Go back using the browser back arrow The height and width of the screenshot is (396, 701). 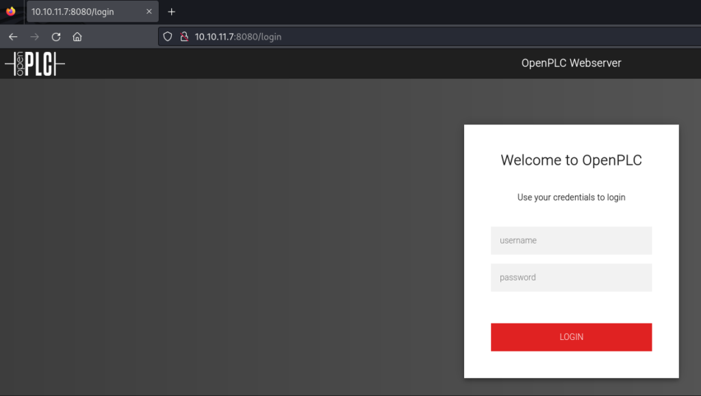point(13,37)
